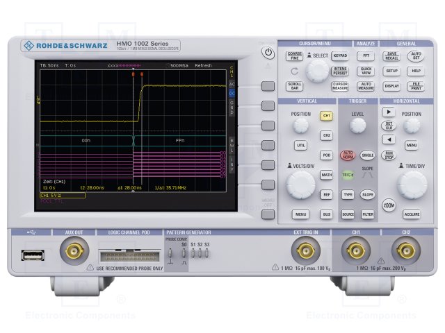Toggle the CH1 channel button
Image resolution: width=445 pixels, height=333 pixels.
tap(326, 116)
